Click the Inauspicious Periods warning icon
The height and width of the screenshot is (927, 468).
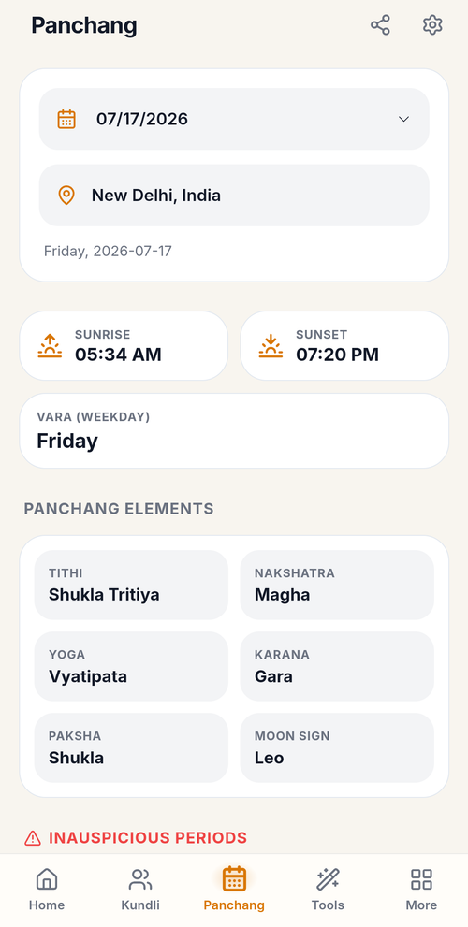pyautogui.click(x=33, y=838)
